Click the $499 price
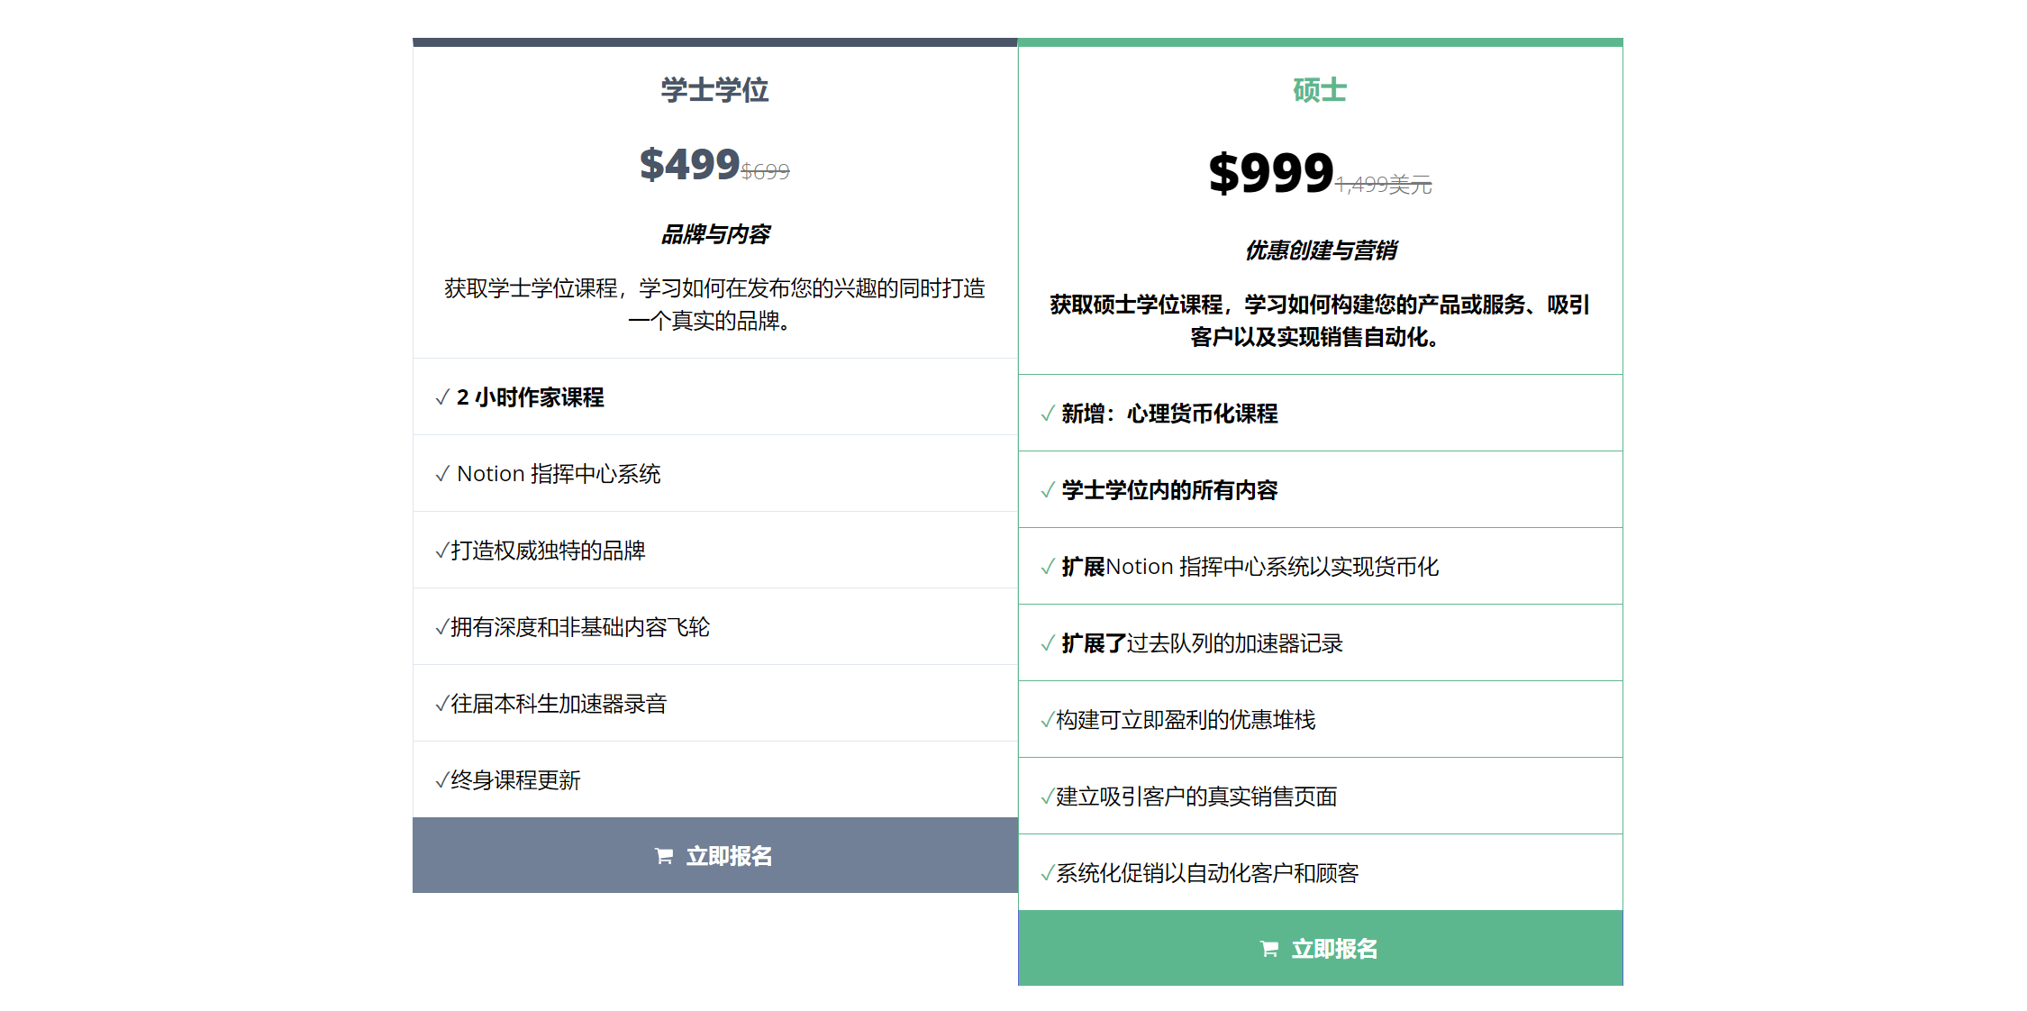The width and height of the screenshot is (2027, 1011). coord(689,165)
